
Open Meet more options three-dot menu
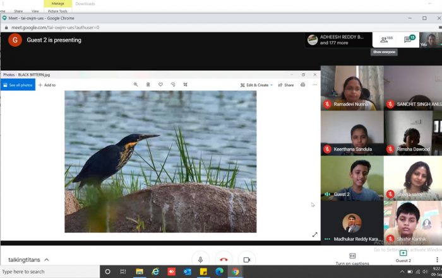point(437,260)
